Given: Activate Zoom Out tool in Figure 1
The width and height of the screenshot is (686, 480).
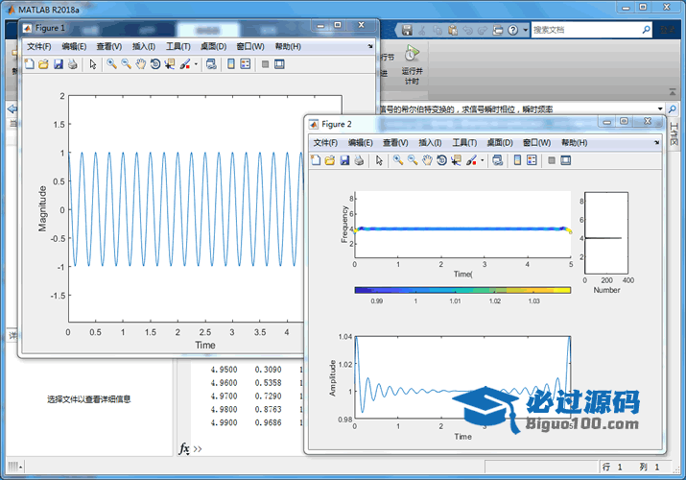Looking at the screenshot, I should [126, 64].
